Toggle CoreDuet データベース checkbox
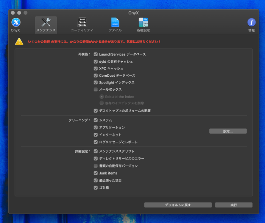The width and height of the screenshot is (265, 223). point(96,75)
